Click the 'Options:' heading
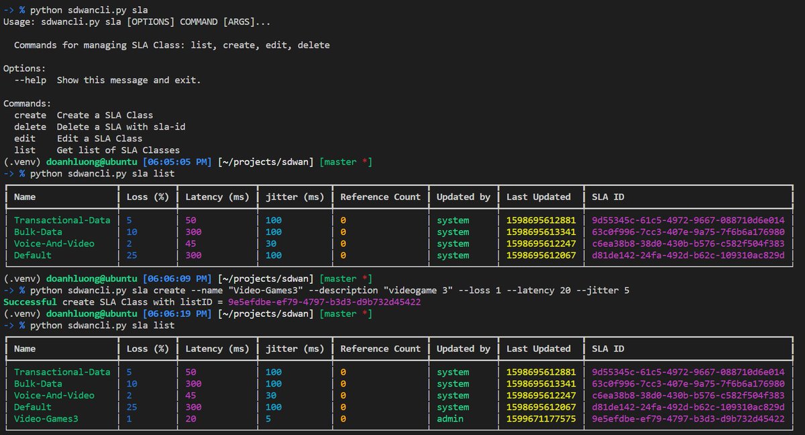805x435 pixels. coord(25,68)
